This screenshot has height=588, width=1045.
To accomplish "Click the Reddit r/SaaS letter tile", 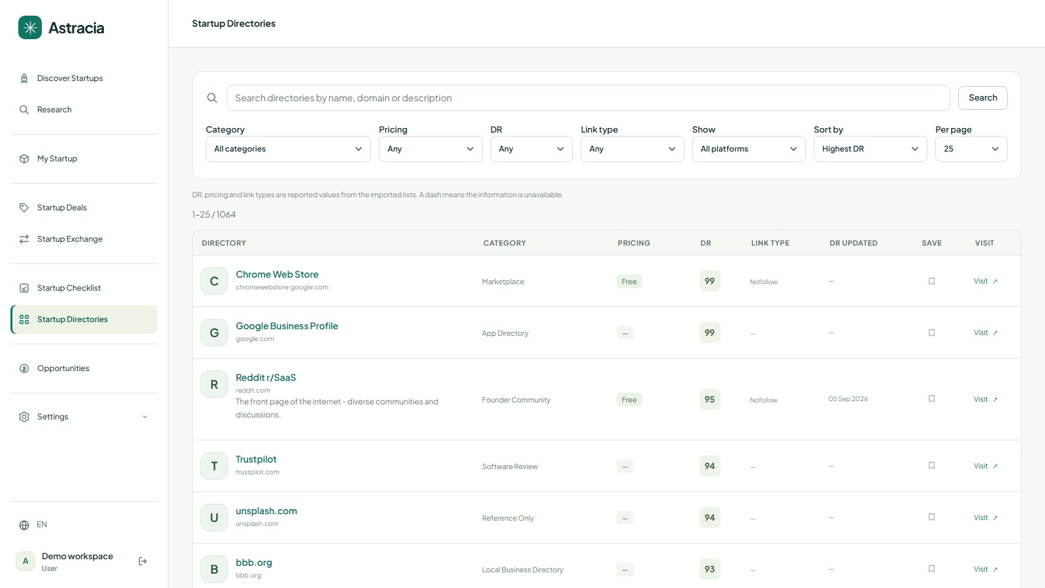I will coord(214,384).
